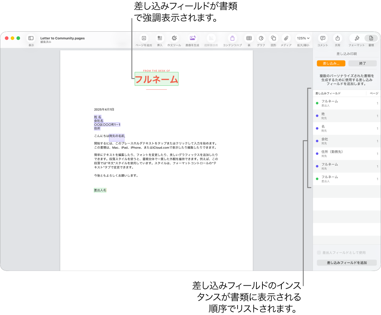The width and height of the screenshot is (381, 315).
Task: Switch to the 書類 tab
Action: point(371,38)
